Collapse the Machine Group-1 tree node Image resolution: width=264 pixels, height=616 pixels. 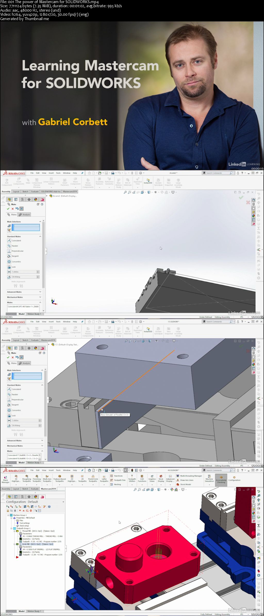8,515
